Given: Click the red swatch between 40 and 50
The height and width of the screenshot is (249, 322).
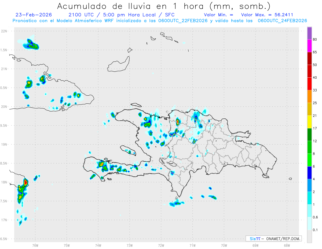Looking at the screenshot, I should point(309,71).
